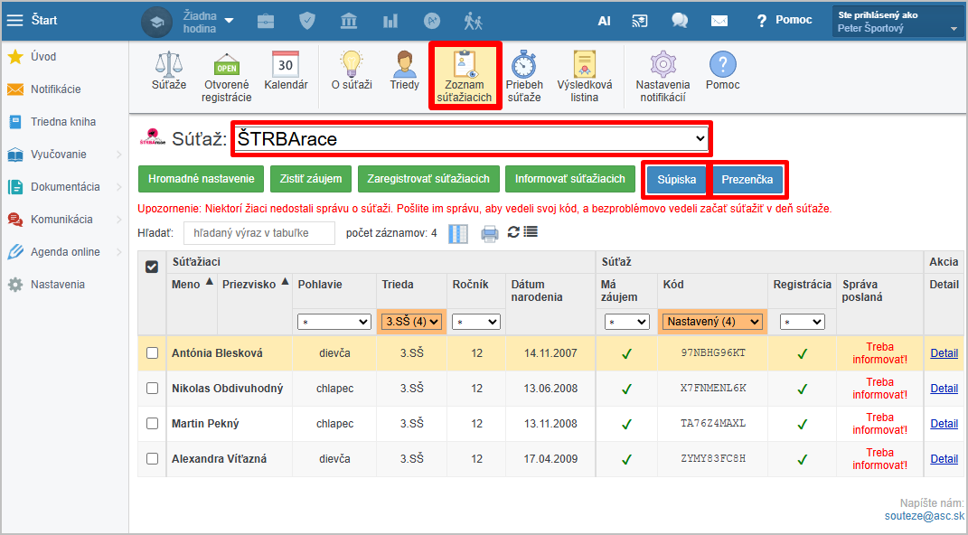Click the Priebeh súťaže stopwatch icon
Image resolution: width=968 pixels, height=535 pixels.
click(523, 70)
